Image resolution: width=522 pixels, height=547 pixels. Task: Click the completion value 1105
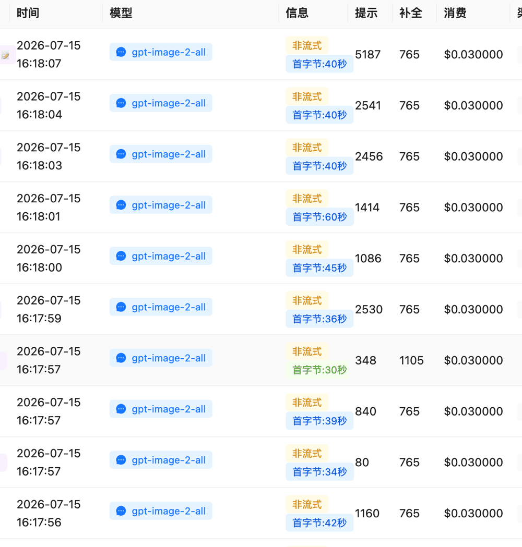[411, 360]
